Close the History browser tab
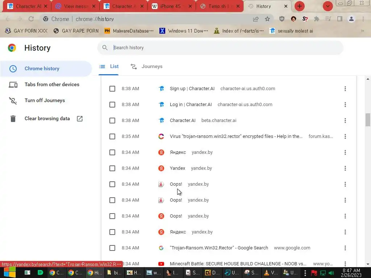The width and height of the screenshot is (371, 278). pos(285,6)
